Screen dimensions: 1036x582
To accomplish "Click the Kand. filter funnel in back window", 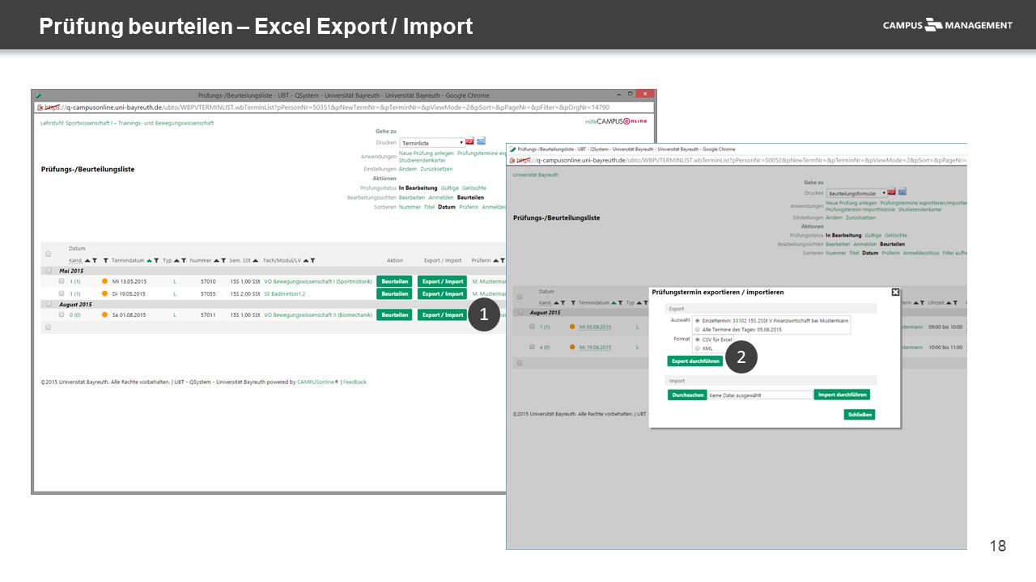I will click(95, 261).
